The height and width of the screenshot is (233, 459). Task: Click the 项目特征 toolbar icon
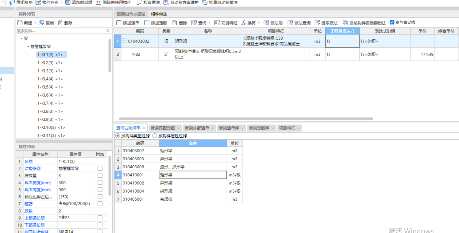[x=217, y=23]
